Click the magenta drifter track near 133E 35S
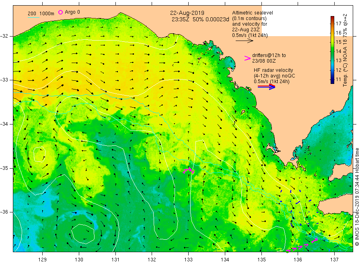The width and height of the screenshot is (362, 265). [189, 171]
